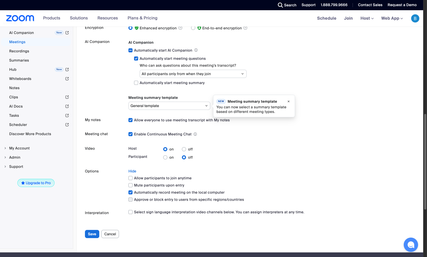Open Web App dropdown
Screen dimensions: 427x257
[392, 18]
